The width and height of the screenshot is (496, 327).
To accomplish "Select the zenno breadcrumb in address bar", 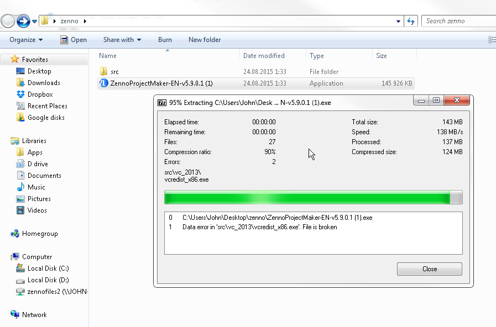I will 69,21.
